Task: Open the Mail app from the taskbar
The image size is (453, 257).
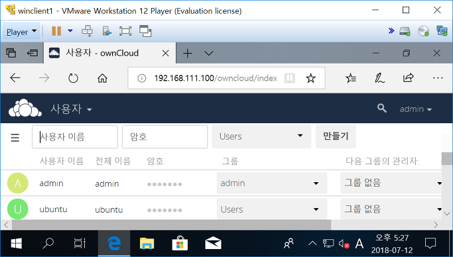Action: (213, 244)
